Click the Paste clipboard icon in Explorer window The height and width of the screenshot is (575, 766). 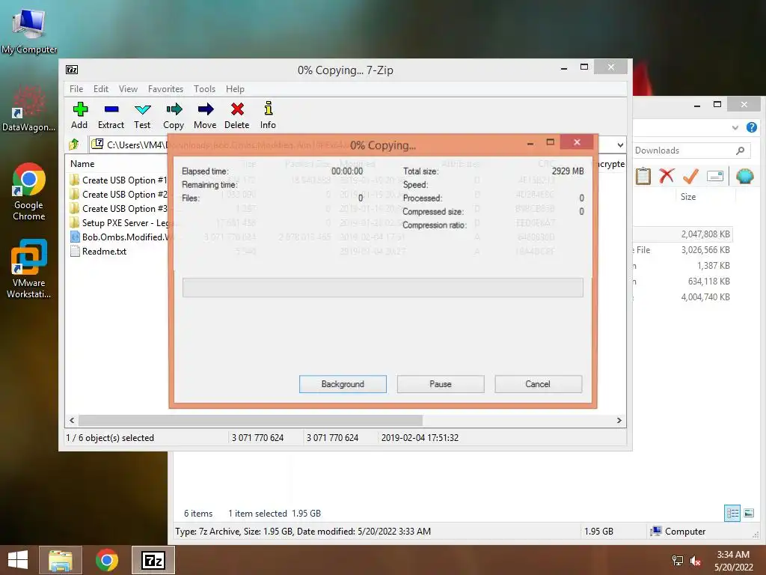[643, 175]
